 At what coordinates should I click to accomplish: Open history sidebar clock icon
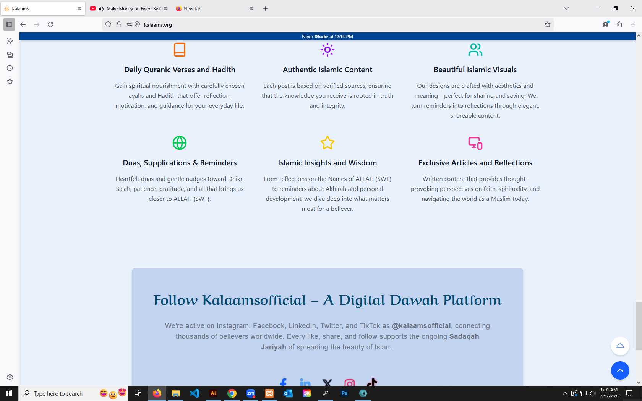tap(10, 68)
